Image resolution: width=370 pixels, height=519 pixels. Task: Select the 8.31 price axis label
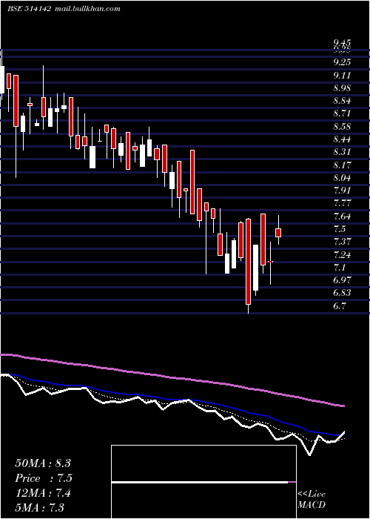click(342, 152)
